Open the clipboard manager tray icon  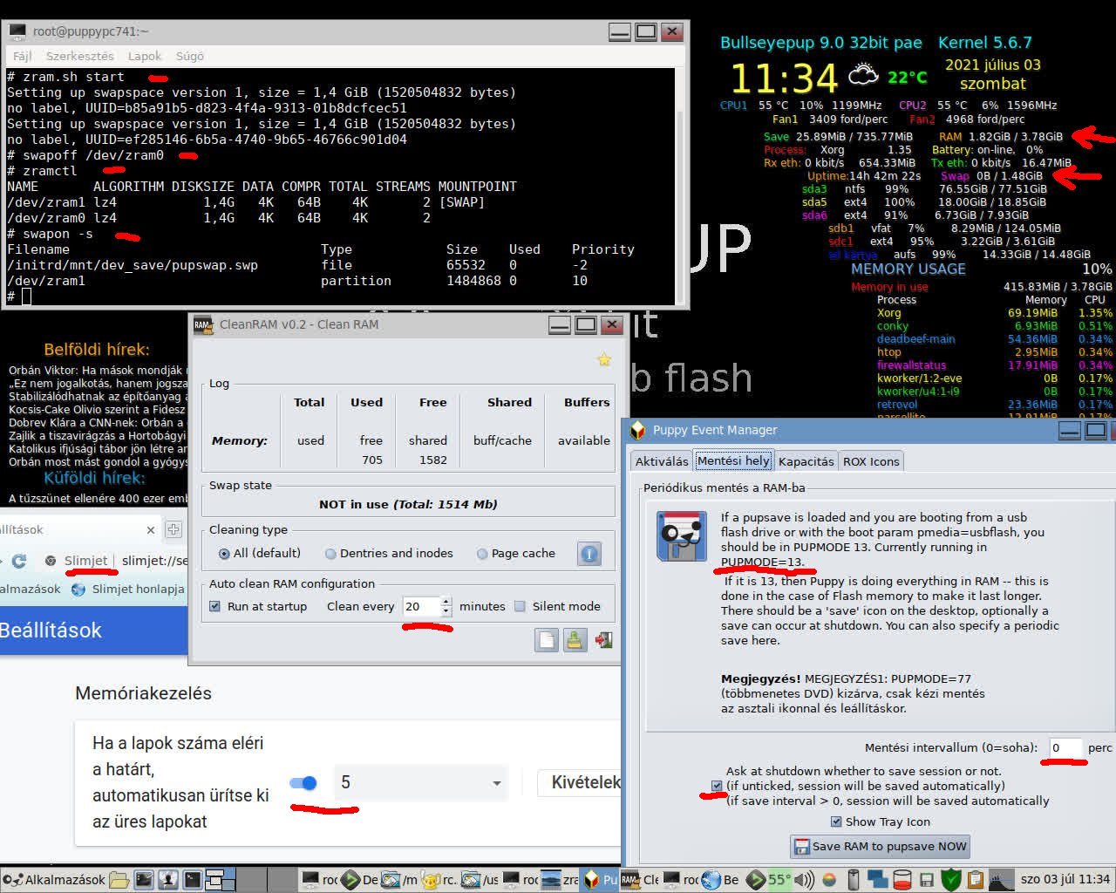(975, 880)
